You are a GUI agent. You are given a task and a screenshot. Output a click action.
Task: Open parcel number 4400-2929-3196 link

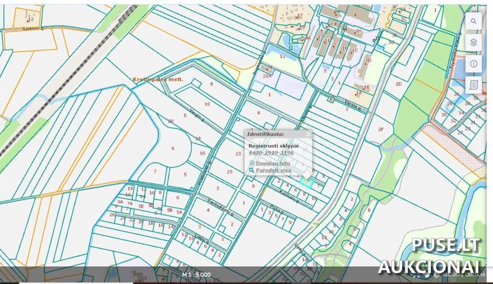click(x=271, y=153)
